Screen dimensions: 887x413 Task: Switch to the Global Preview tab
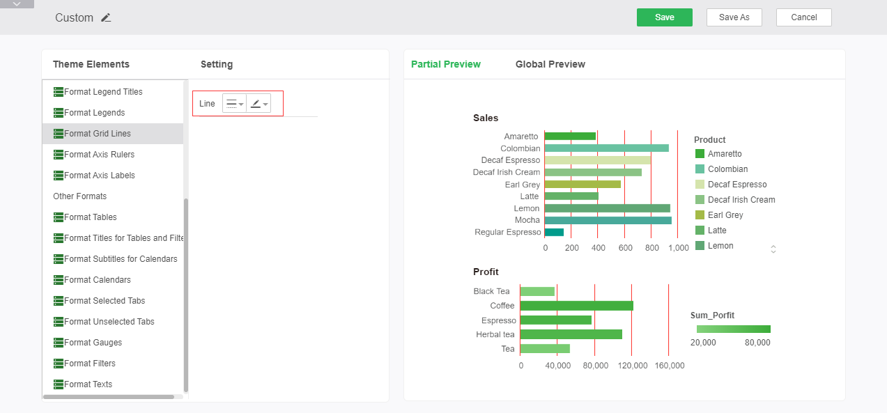(550, 64)
